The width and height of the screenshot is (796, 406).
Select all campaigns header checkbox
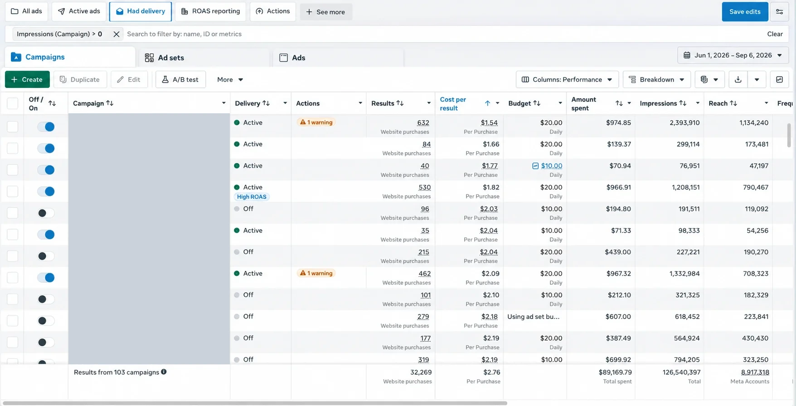pos(13,103)
